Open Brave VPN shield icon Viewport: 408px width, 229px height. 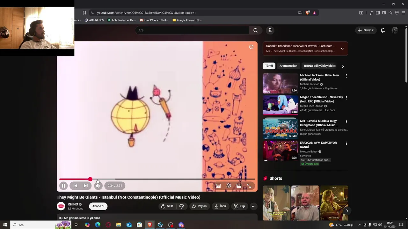click(397, 13)
